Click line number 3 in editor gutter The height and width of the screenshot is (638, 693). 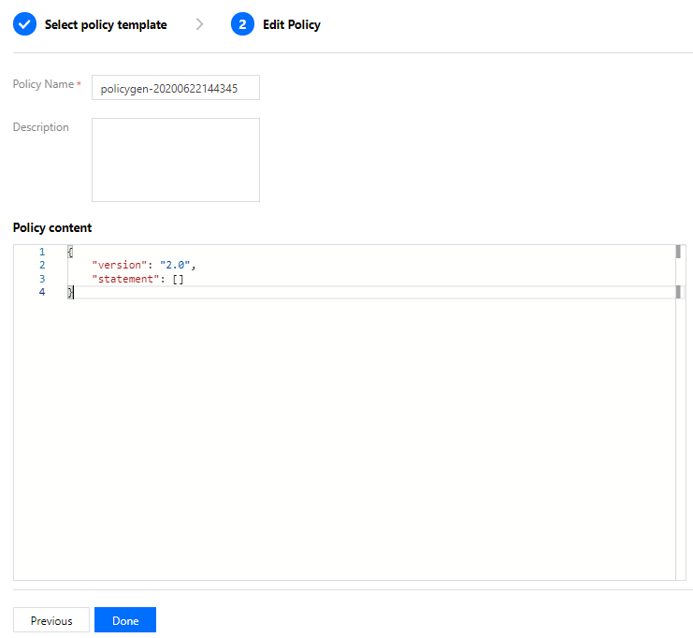coord(42,279)
